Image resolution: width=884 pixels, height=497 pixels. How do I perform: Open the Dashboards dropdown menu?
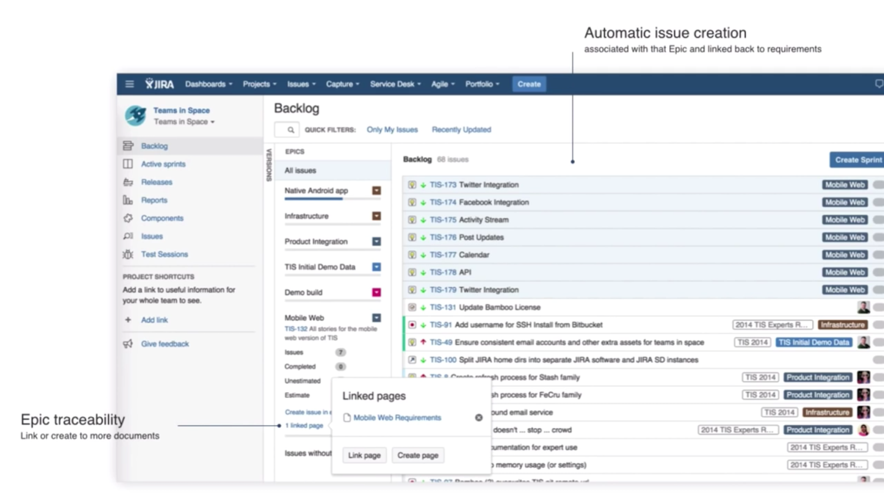tap(209, 84)
